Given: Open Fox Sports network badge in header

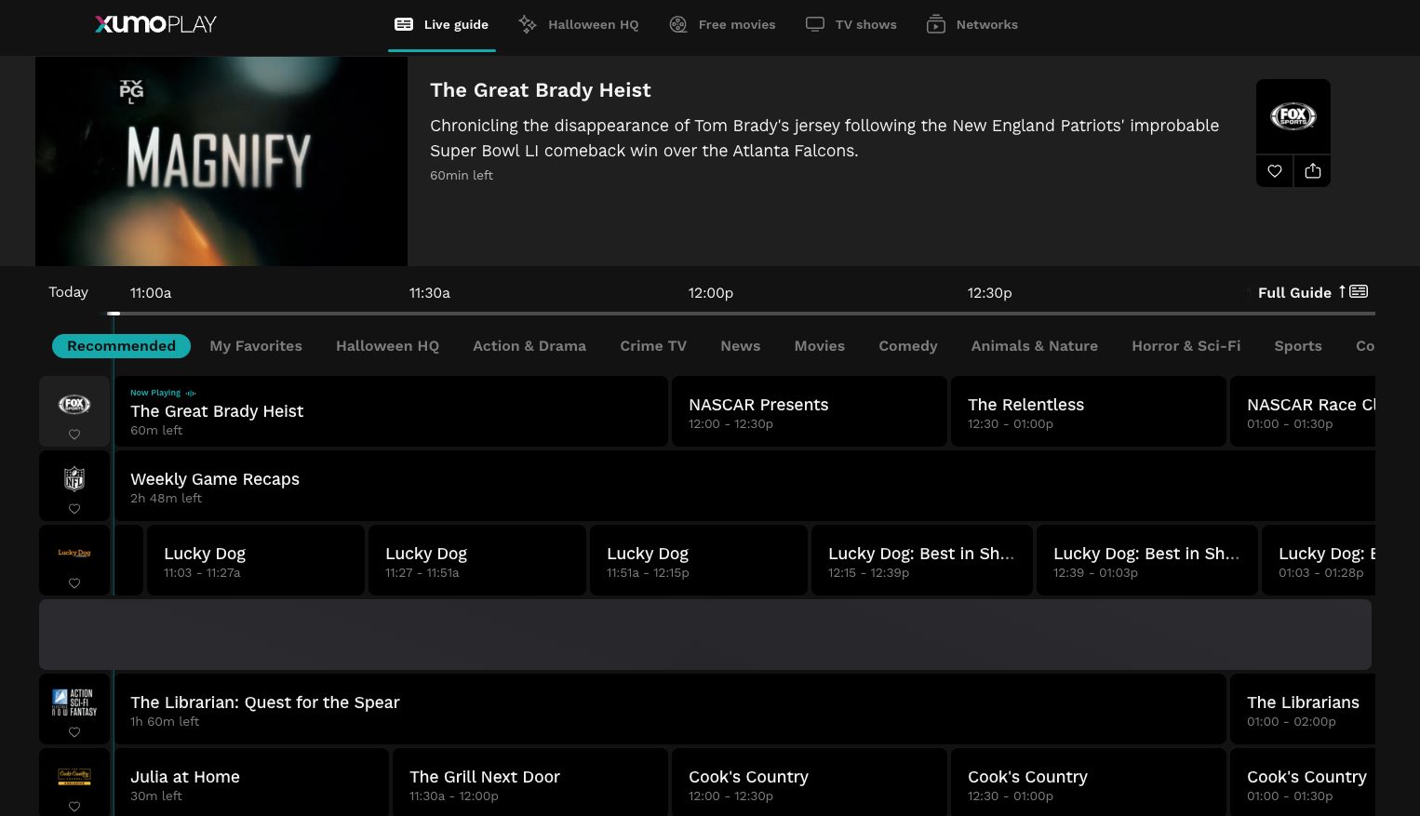Looking at the screenshot, I should coord(1293,116).
